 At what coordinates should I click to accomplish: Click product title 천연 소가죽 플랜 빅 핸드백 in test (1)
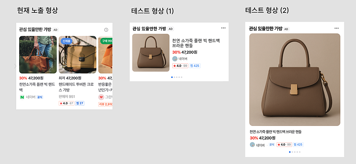pyautogui.click(x=195, y=43)
